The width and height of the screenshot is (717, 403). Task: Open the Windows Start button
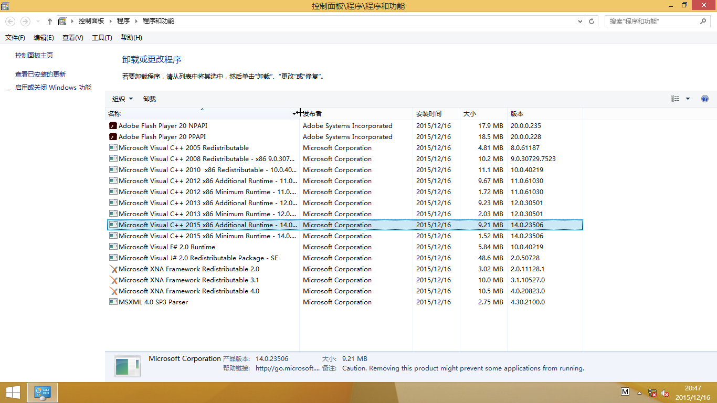[13, 392]
